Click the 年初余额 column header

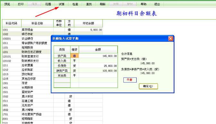tap(88, 23)
